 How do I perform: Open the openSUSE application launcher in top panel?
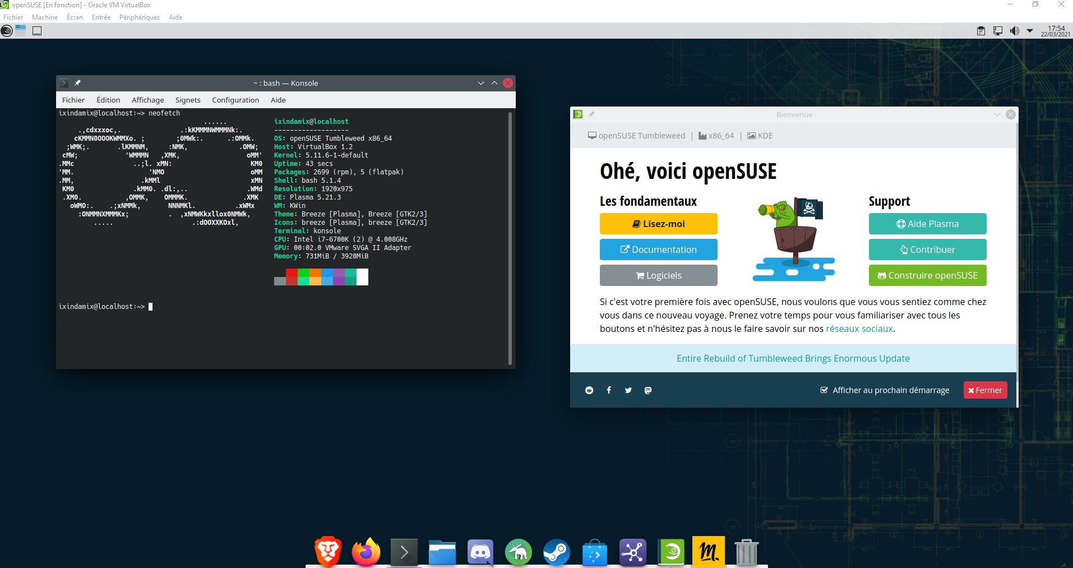tap(7, 31)
